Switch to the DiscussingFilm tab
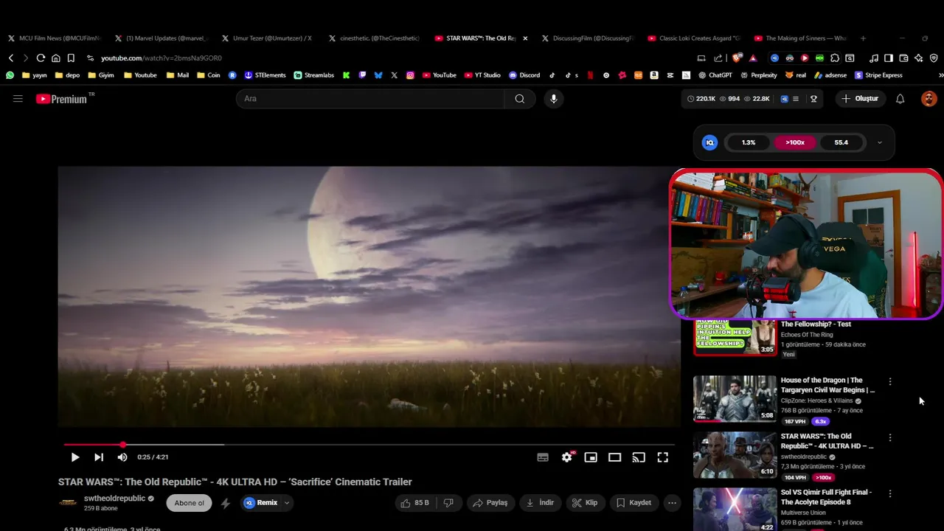The image size is (944, 531). 589,38
